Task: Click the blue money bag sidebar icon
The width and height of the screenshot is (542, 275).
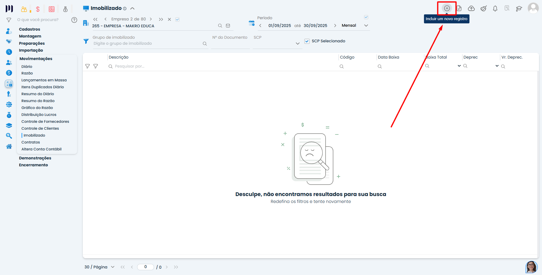Action: [x=9, y=115]
